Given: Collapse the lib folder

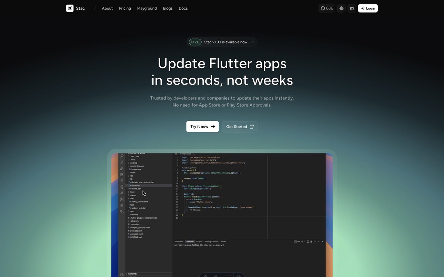Looking at the screenshot, I should [131, 179].
